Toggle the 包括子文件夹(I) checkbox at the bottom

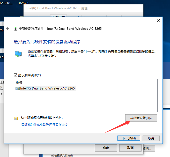[x=52, y=155]
